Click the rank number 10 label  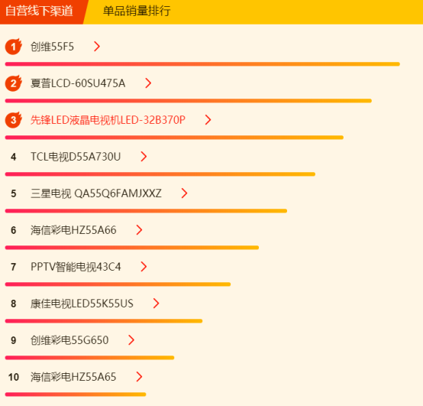tap(14, 377)
